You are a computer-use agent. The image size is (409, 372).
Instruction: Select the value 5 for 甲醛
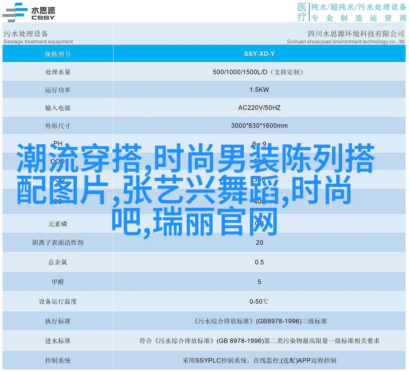point(259,282)
